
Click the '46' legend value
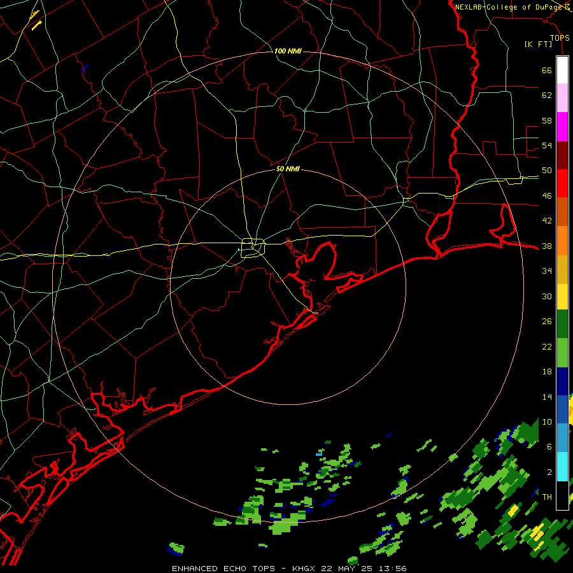[547, 196]
